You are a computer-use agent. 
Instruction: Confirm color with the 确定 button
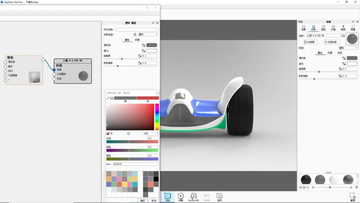(143, 201)
